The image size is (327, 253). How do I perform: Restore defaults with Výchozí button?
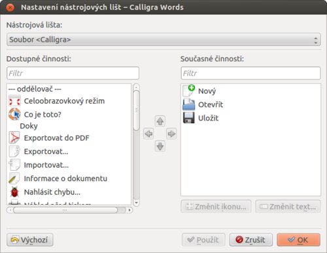pyautogui.click(x=30, y=240)
